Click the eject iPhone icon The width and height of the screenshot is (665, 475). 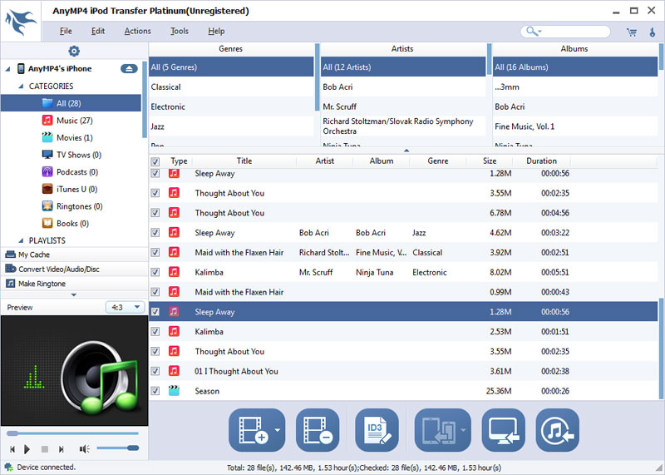point(129,69)
